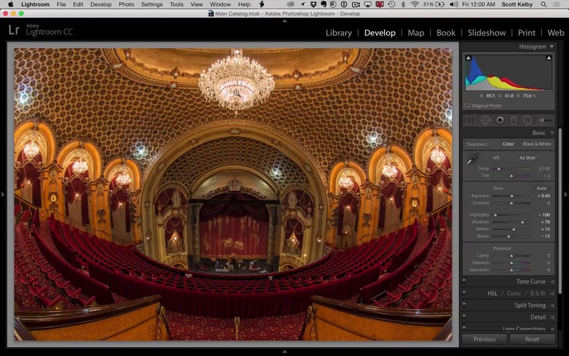Screen dimensions: 569x356
Task: Open the Bluetooth status menu
Action: click(x=404, y=4)
